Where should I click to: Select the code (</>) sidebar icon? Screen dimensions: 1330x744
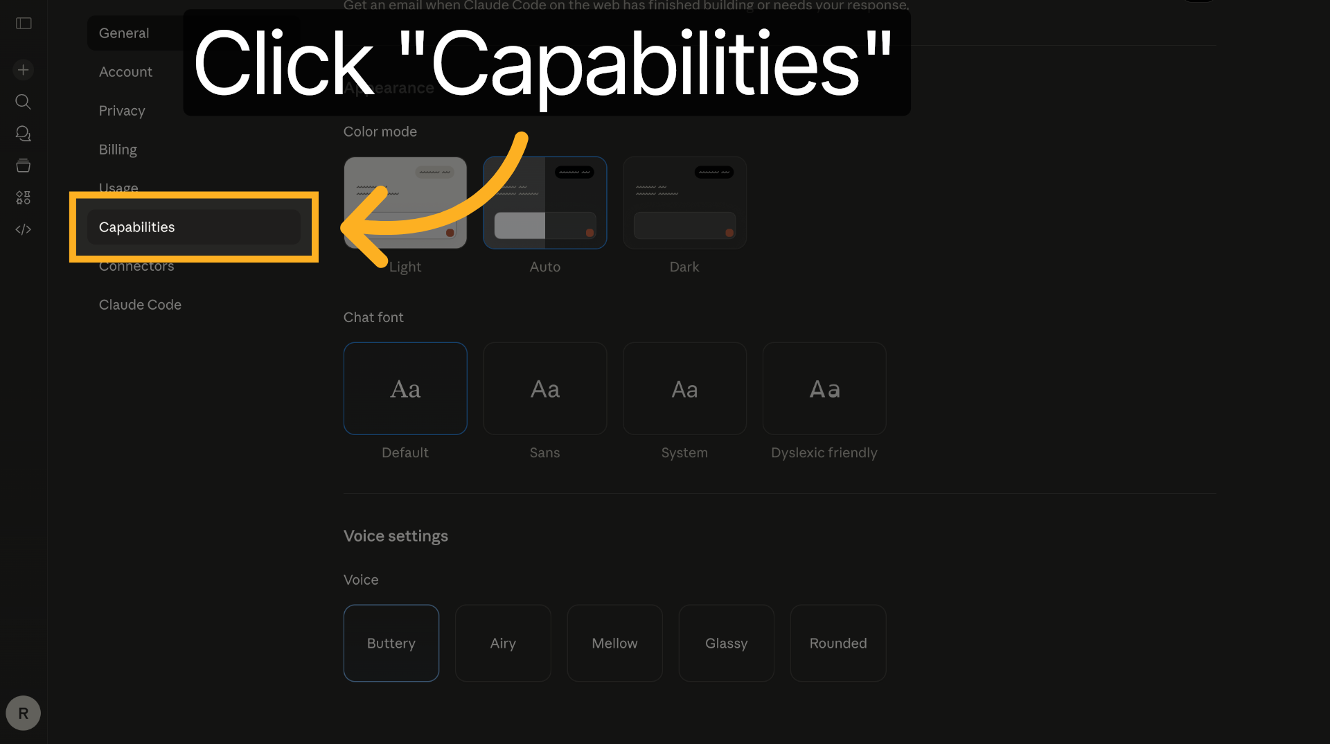pos(23,229)
